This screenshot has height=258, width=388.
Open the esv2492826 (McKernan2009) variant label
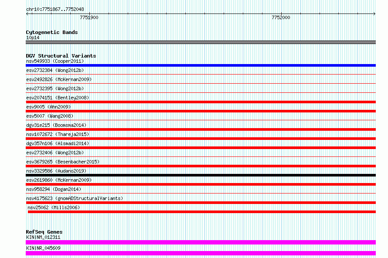coord(59,79)
